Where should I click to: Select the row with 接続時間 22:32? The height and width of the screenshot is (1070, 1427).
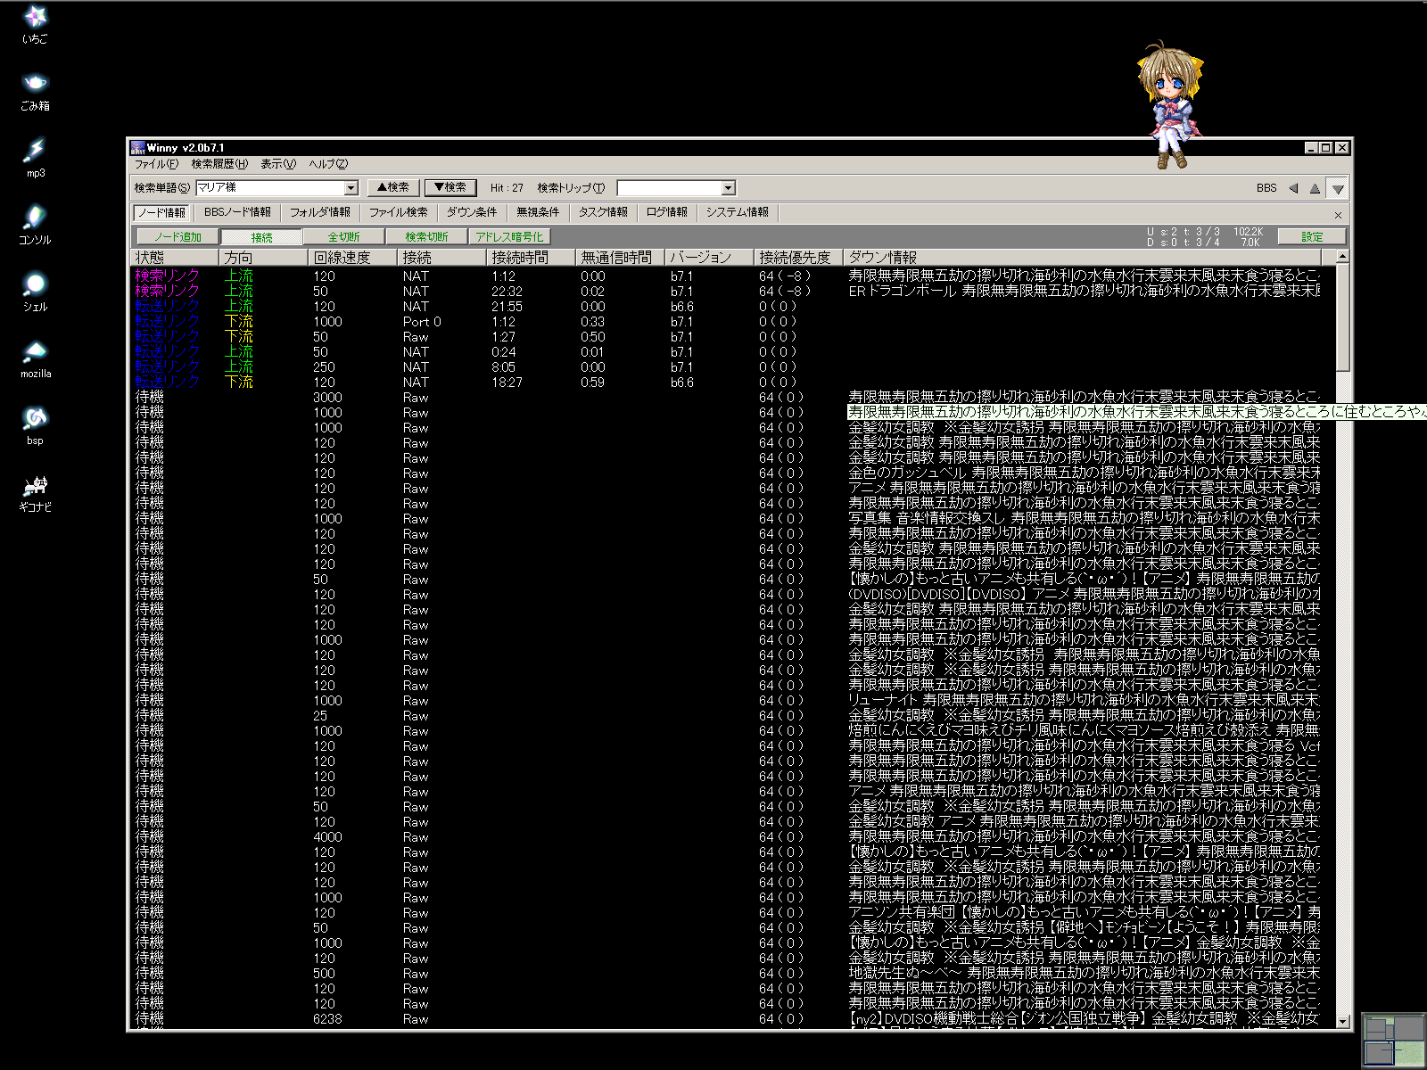click(x=726, y=292)
